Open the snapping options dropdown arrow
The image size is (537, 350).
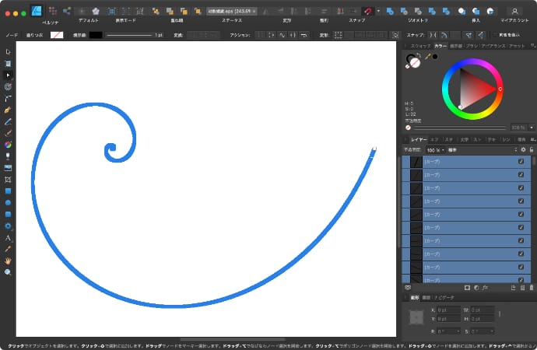(x=377, y=11)
